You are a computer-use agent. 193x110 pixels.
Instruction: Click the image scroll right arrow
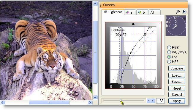(90, 102)
